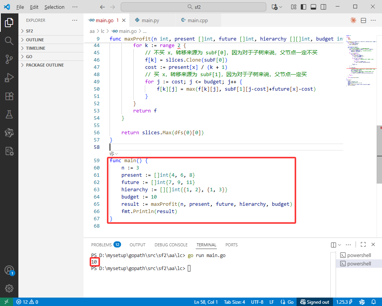Click the orange starburst icon in editor toolbar

tap(353, 20)
